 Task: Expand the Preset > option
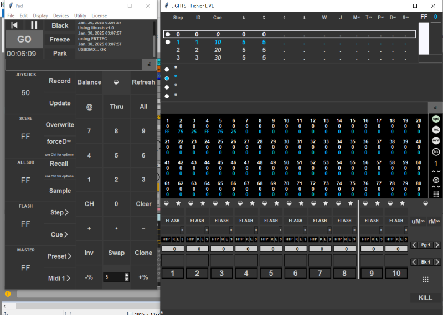coord(60,256)
